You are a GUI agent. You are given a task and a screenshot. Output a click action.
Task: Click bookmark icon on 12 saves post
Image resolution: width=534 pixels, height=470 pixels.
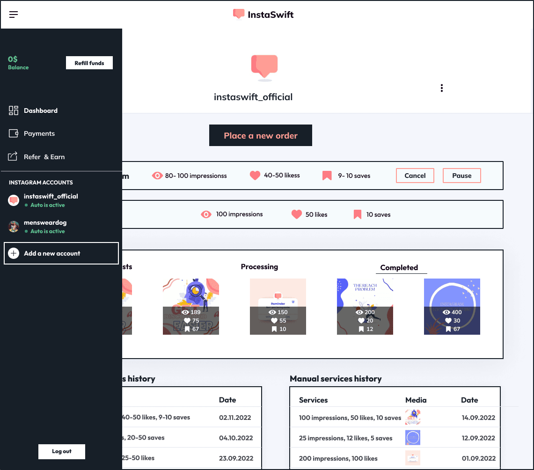361,329
